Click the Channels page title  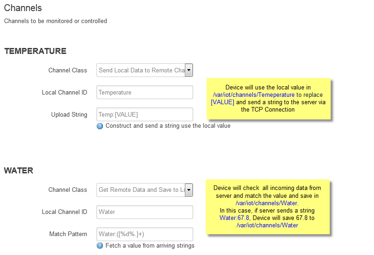[23, 8]
